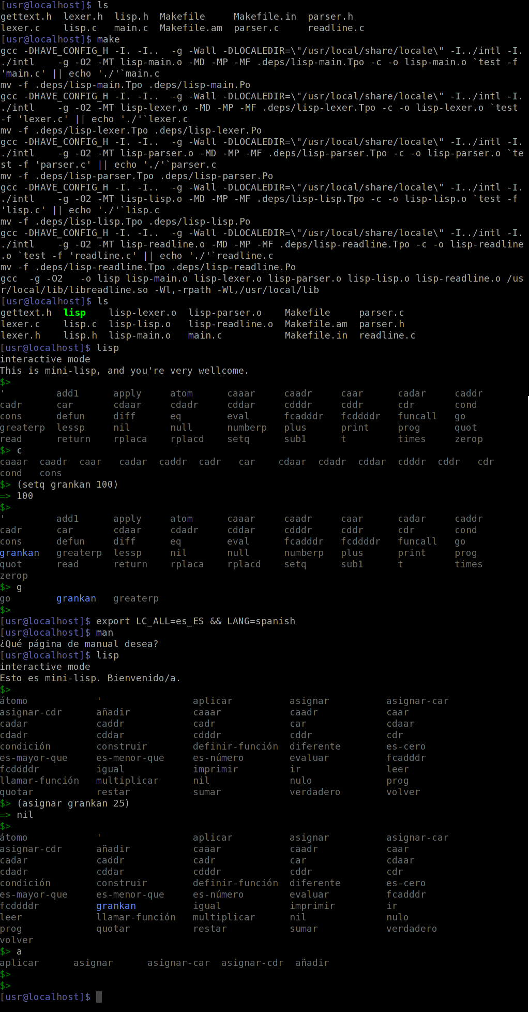The height and width of the screenshot is (1012, 529).
Task: Click 'mv -f .deps/lisp-parser.Tpo .deps/lisp-parser.Po' line
Action: (137, 175)
